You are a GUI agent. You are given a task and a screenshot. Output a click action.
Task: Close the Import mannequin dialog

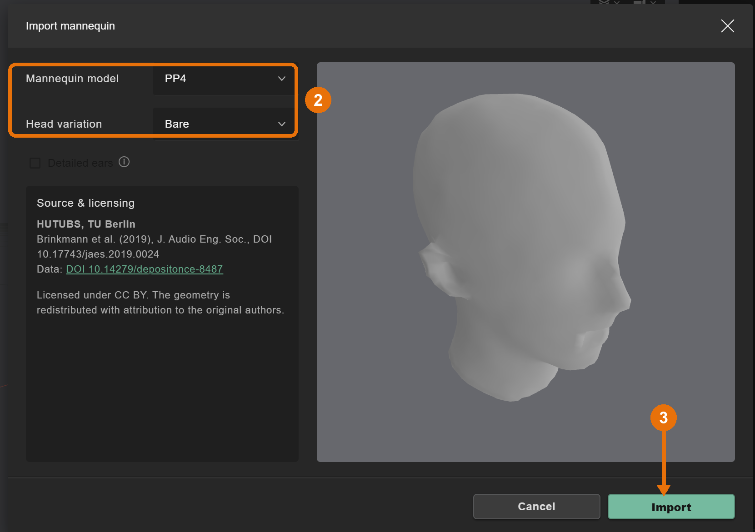click(x=727, y=26)
